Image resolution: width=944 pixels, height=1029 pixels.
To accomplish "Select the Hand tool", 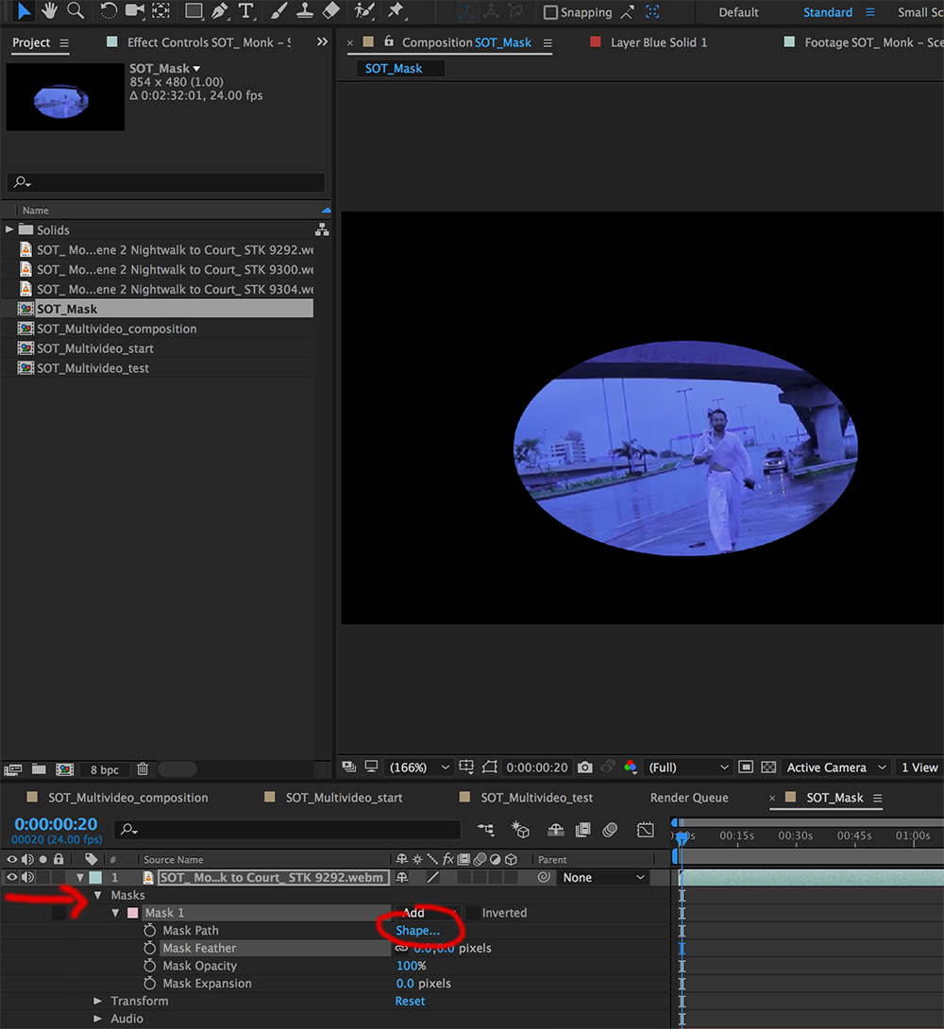I will pos(50,11).
